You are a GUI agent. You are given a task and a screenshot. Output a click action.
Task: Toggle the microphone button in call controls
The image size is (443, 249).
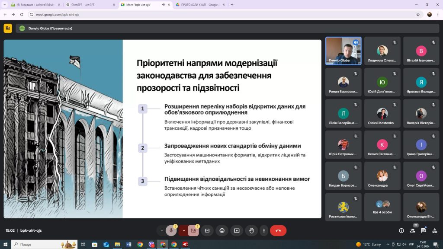click(171, 231)
